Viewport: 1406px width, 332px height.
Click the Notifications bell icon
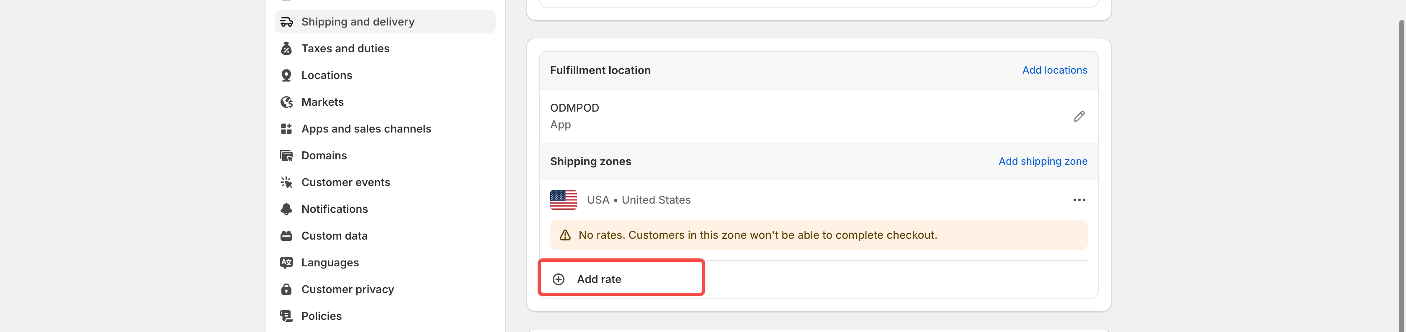coord(286,209)
